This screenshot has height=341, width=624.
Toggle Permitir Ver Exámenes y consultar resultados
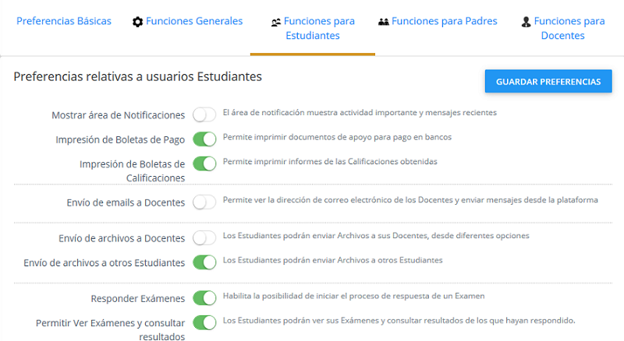pyautogui.click(x=204, y=322)
